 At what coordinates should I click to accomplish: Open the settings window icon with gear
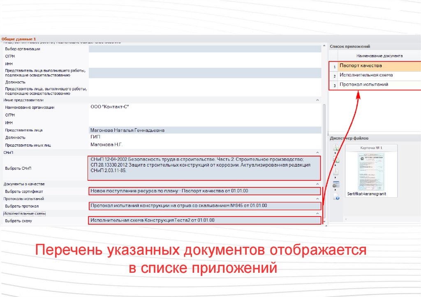[x=336, y=184]
